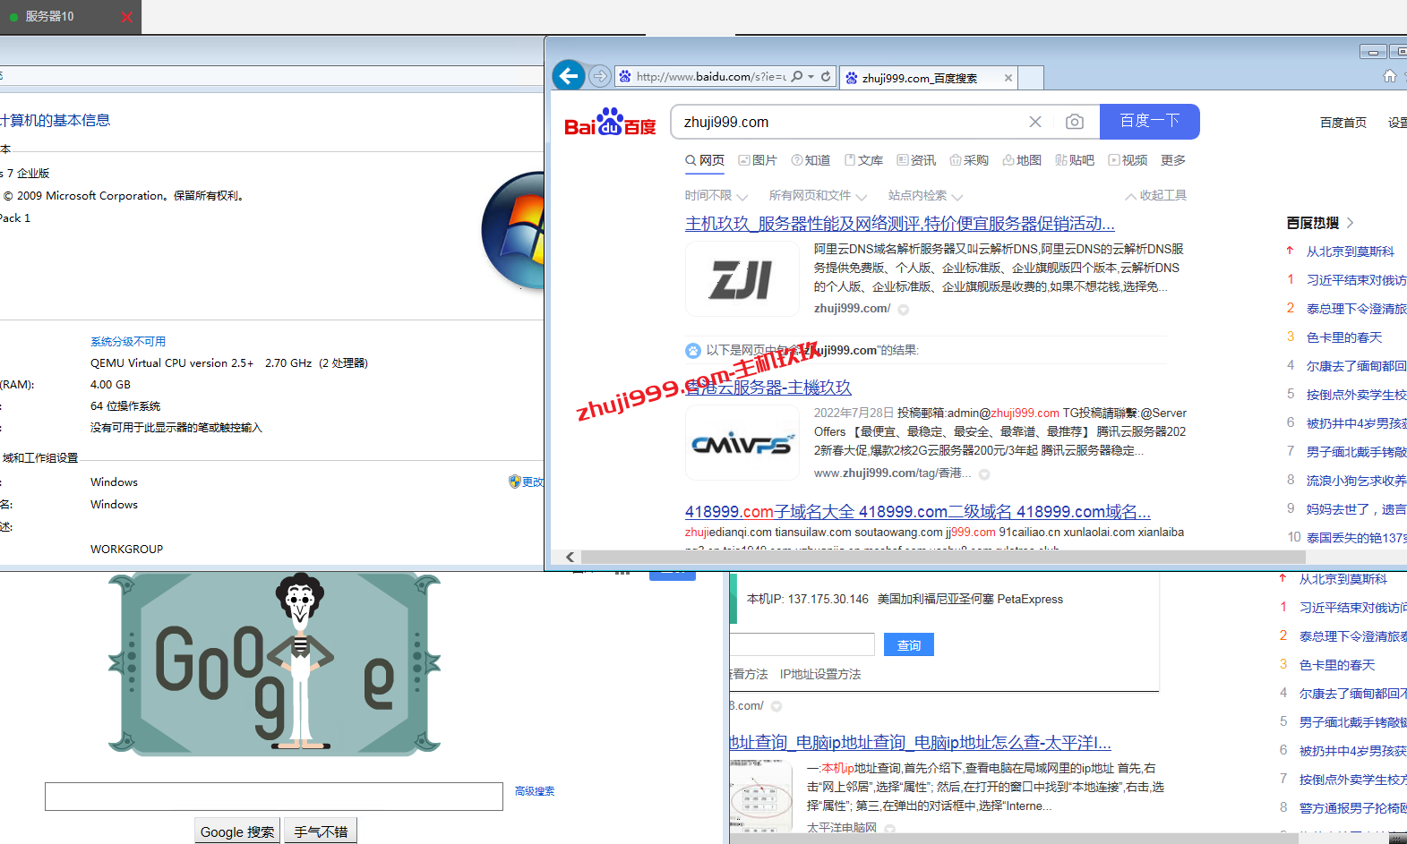
Task: Select the 文库 search tab
Action: tap(863, 160)
